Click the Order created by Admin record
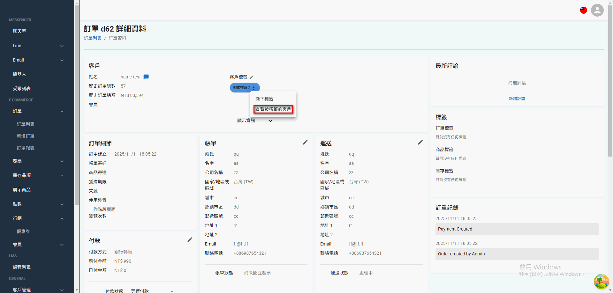 pyautogui.click(x=517, y=254)
